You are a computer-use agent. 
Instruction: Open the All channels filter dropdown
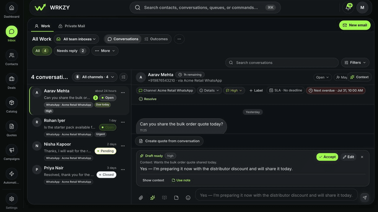(94, 77)
